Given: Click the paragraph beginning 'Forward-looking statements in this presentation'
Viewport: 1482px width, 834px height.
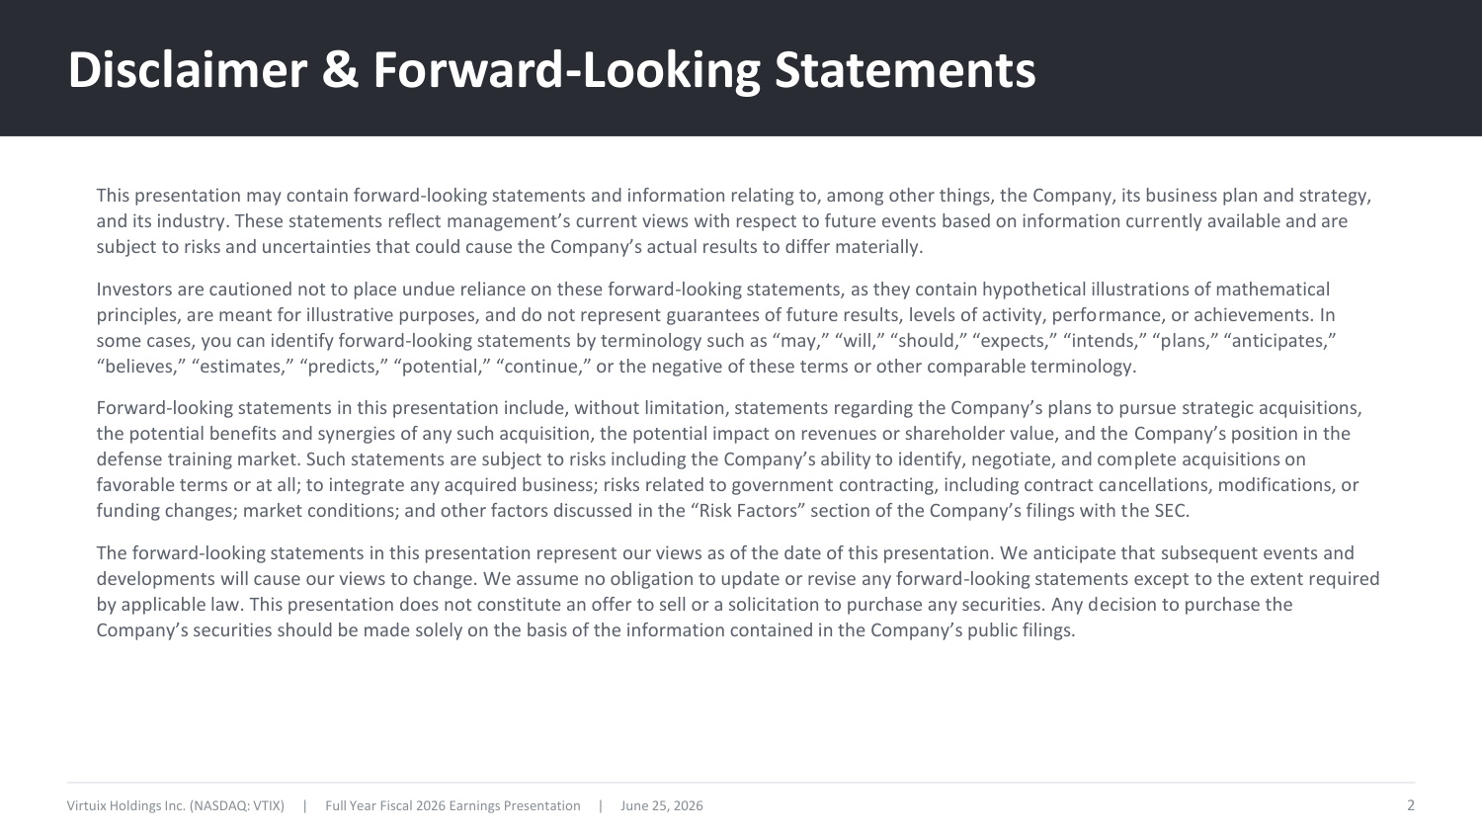Looking at the screenshot, I should coord(729,459).
